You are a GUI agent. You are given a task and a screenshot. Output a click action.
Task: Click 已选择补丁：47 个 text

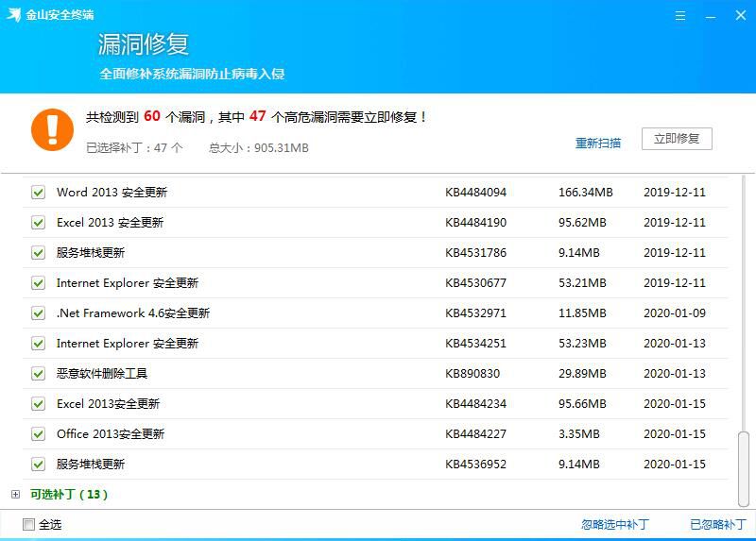[134, 148]
